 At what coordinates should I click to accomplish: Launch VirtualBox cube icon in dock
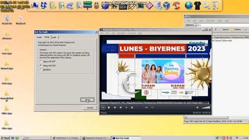pyautogui.click(x=167, y=6)
